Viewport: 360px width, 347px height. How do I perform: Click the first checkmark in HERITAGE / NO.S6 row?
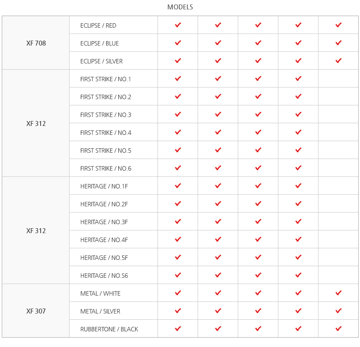(x=178, y=275)
